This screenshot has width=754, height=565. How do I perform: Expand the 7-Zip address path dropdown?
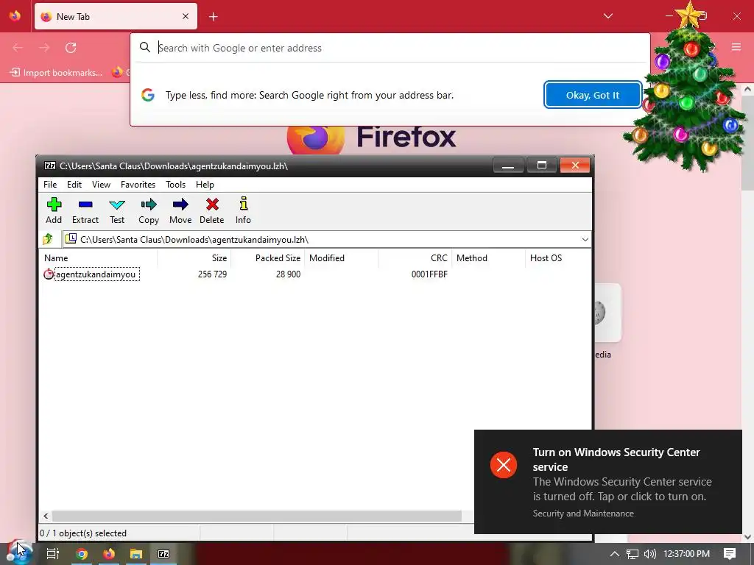click(585, 239)
